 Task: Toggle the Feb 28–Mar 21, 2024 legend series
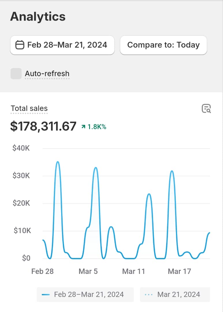pos(85,295)
